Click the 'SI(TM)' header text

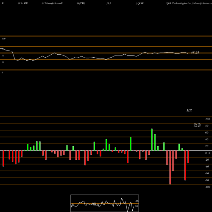(x=81, y=3)
